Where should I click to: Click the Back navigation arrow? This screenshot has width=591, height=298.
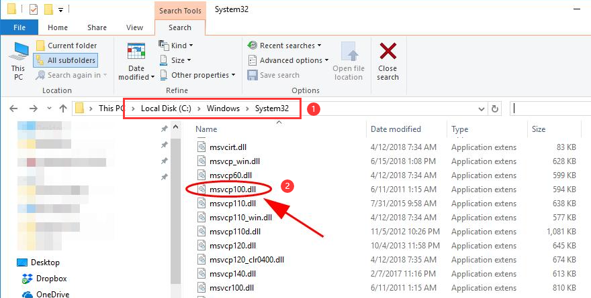(13, 108)
